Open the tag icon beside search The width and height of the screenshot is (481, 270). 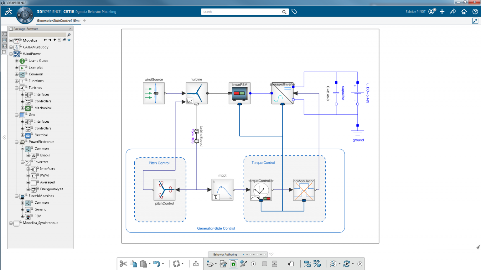[x=294, y=12]
